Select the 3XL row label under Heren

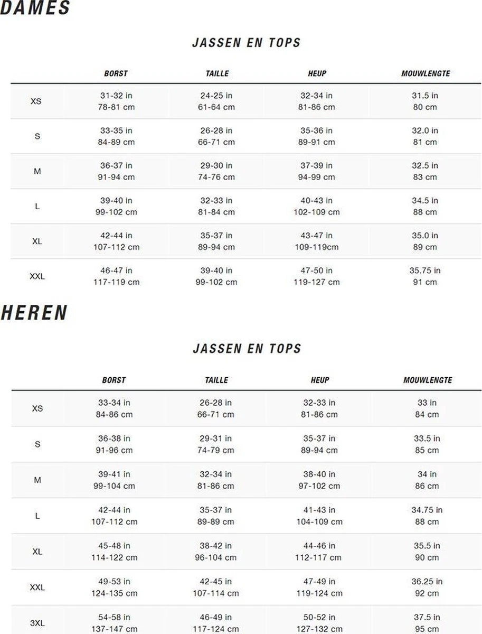click(x=37, y=623)
